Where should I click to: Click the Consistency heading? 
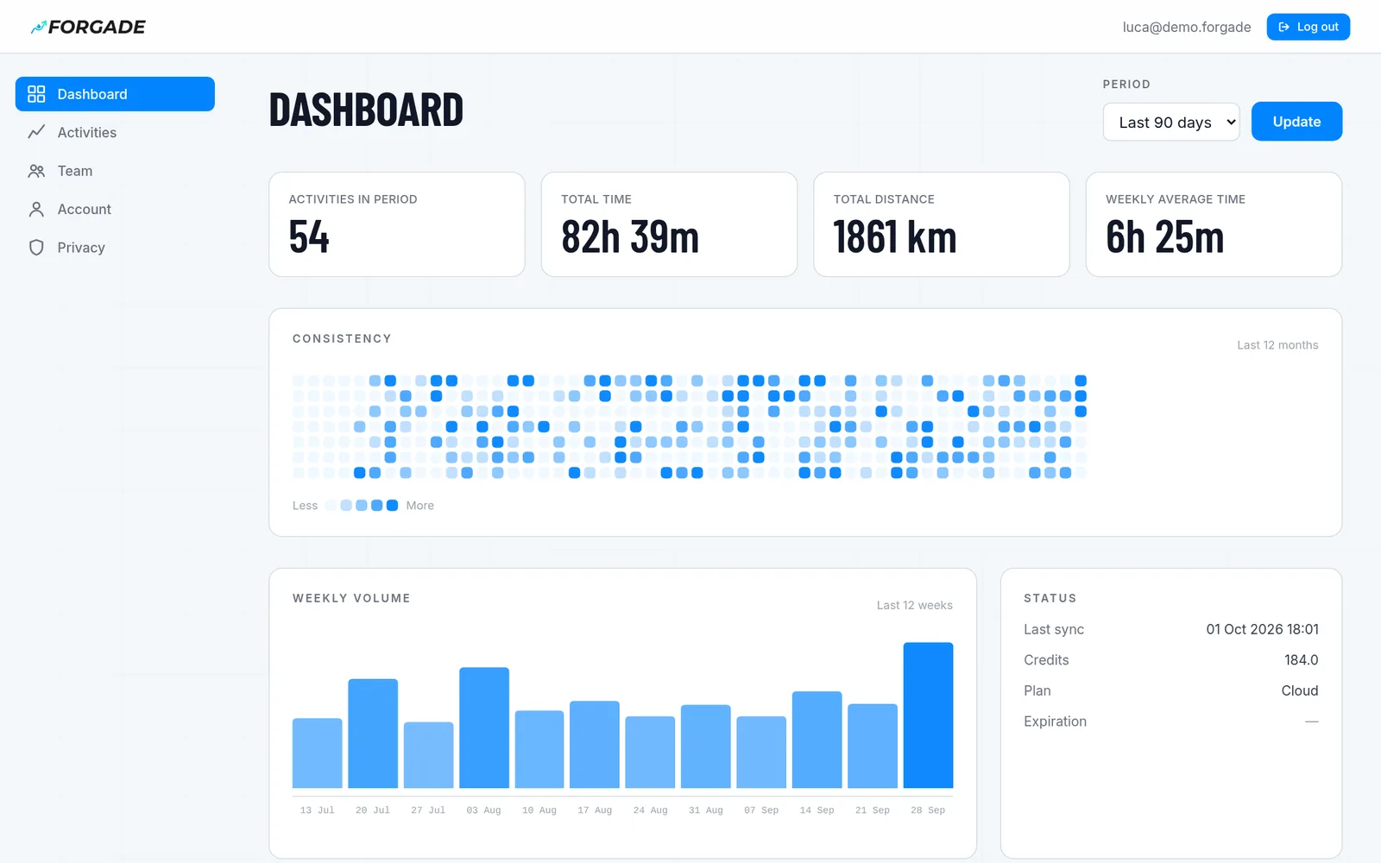point(342,338)
